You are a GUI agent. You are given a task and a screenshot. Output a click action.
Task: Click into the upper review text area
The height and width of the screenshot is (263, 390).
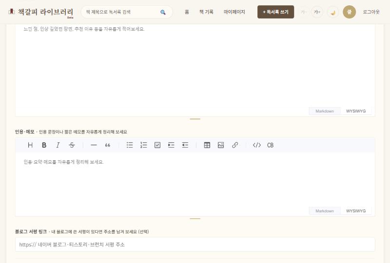[195, 66]
